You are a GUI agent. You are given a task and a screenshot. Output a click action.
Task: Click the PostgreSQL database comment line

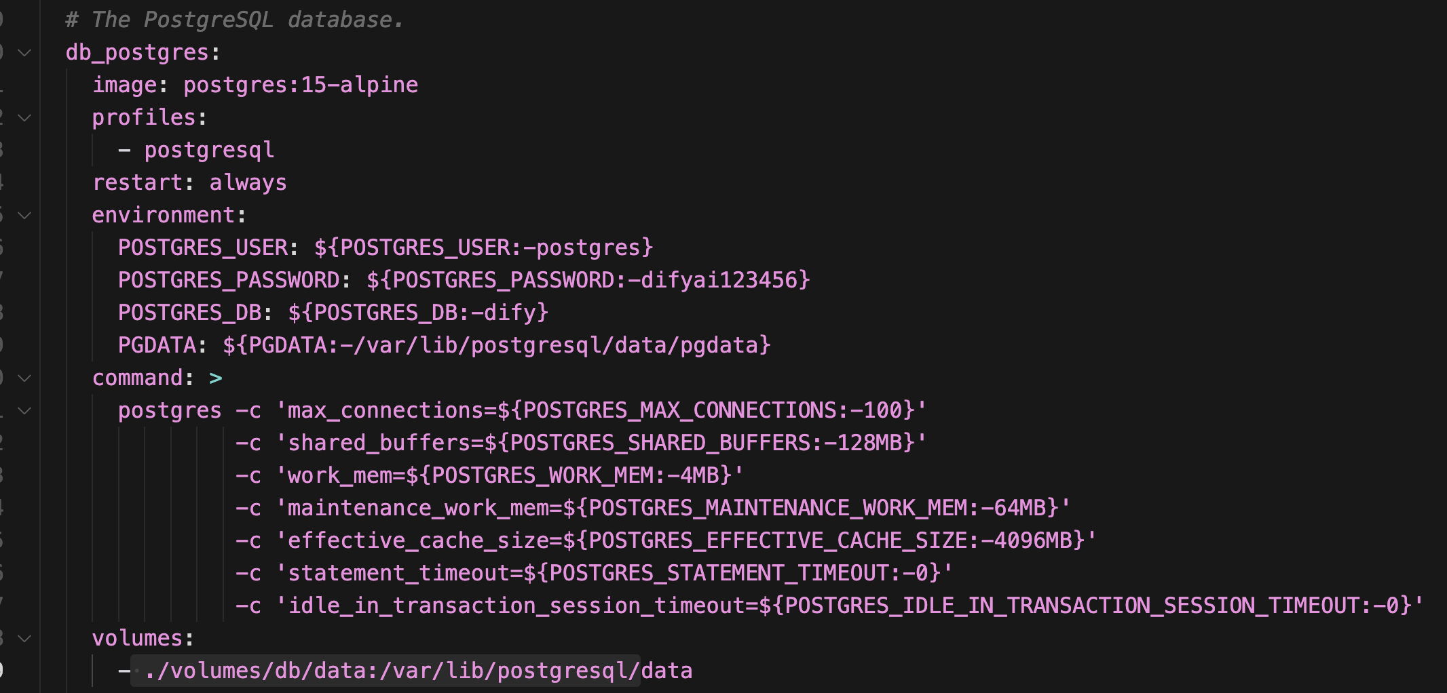[234, 20]
